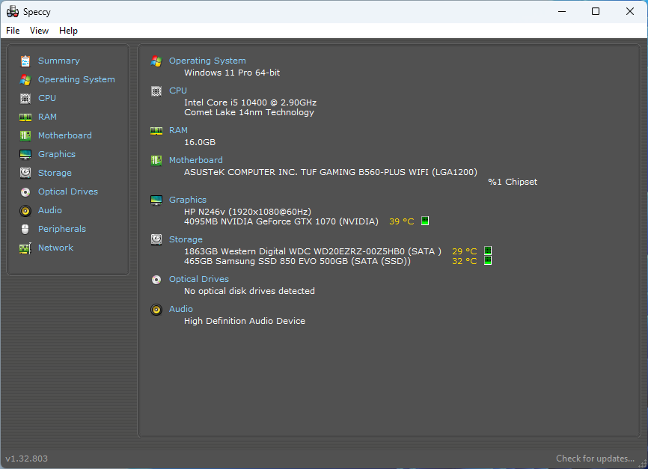Click the Motherboard icon in sidebar
This screenshot has height=469, width=648.
click(x=25, y=136)
